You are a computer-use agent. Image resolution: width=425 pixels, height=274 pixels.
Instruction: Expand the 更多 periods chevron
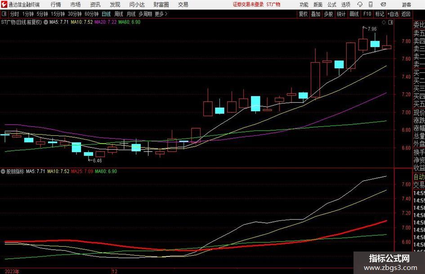pos(166,14)
